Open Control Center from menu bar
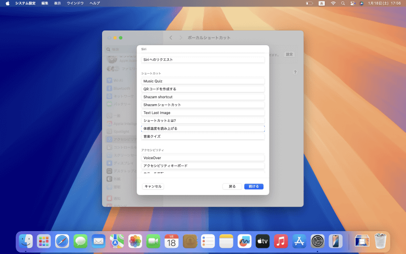Image resolution: width=406 pixels, height=254 pixels. tap(352, 3)
